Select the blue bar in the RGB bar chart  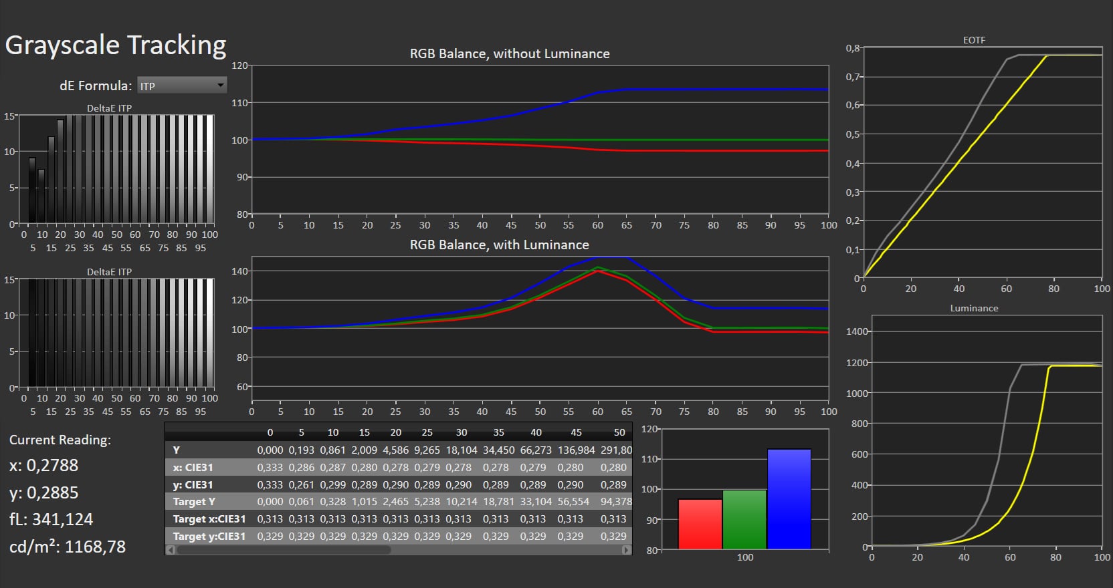[789, 499]
